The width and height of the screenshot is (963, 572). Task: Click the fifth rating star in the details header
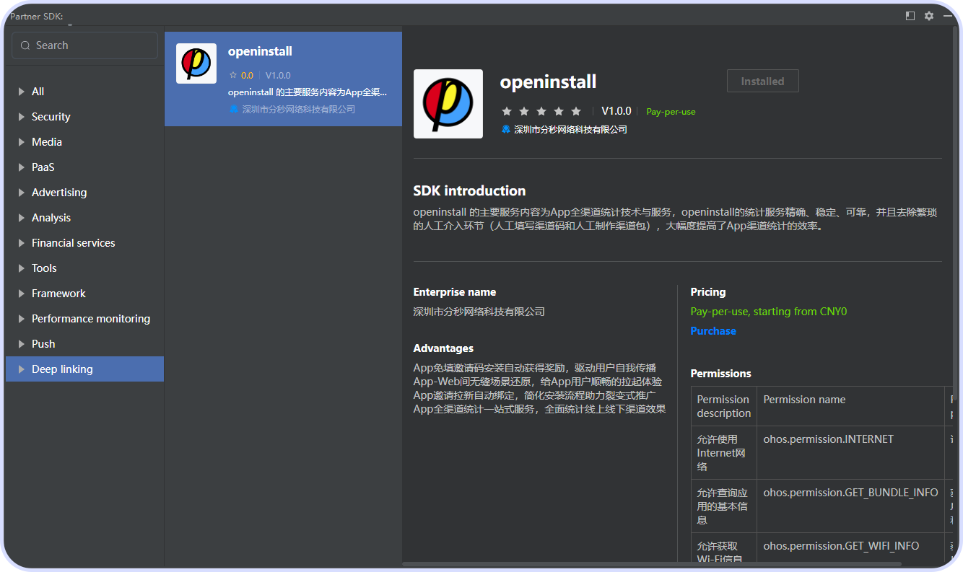(x=576, y=111)
